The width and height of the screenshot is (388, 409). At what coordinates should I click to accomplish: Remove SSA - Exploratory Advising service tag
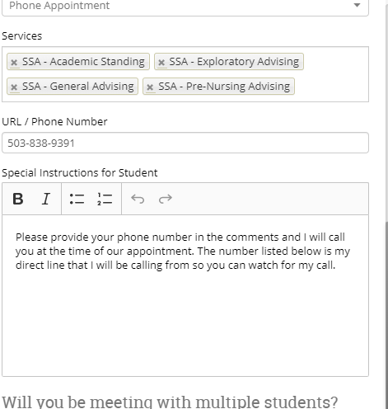(161, 63)
